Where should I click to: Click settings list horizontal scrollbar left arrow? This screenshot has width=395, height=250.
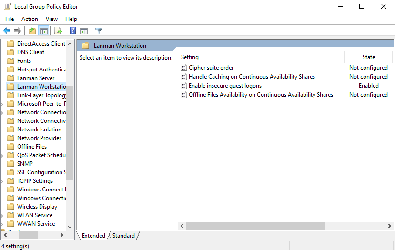click(182, 226)
